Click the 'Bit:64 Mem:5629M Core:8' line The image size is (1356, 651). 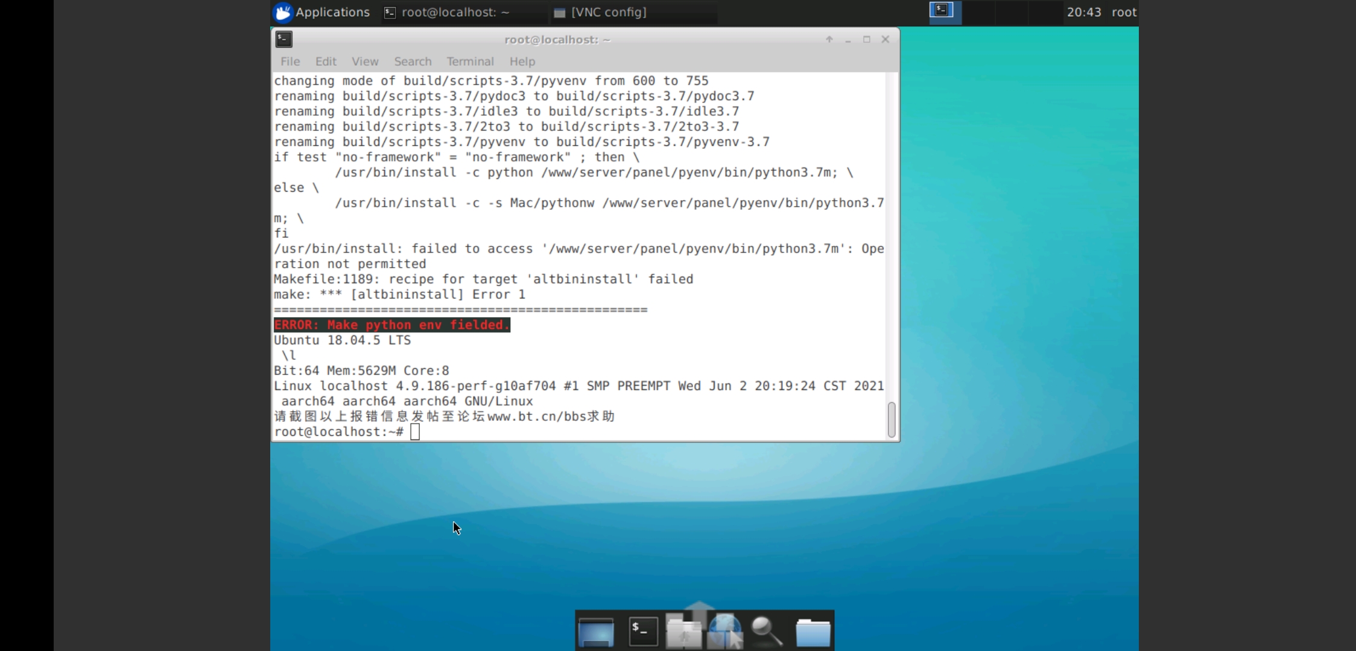(x=361, y=371)
